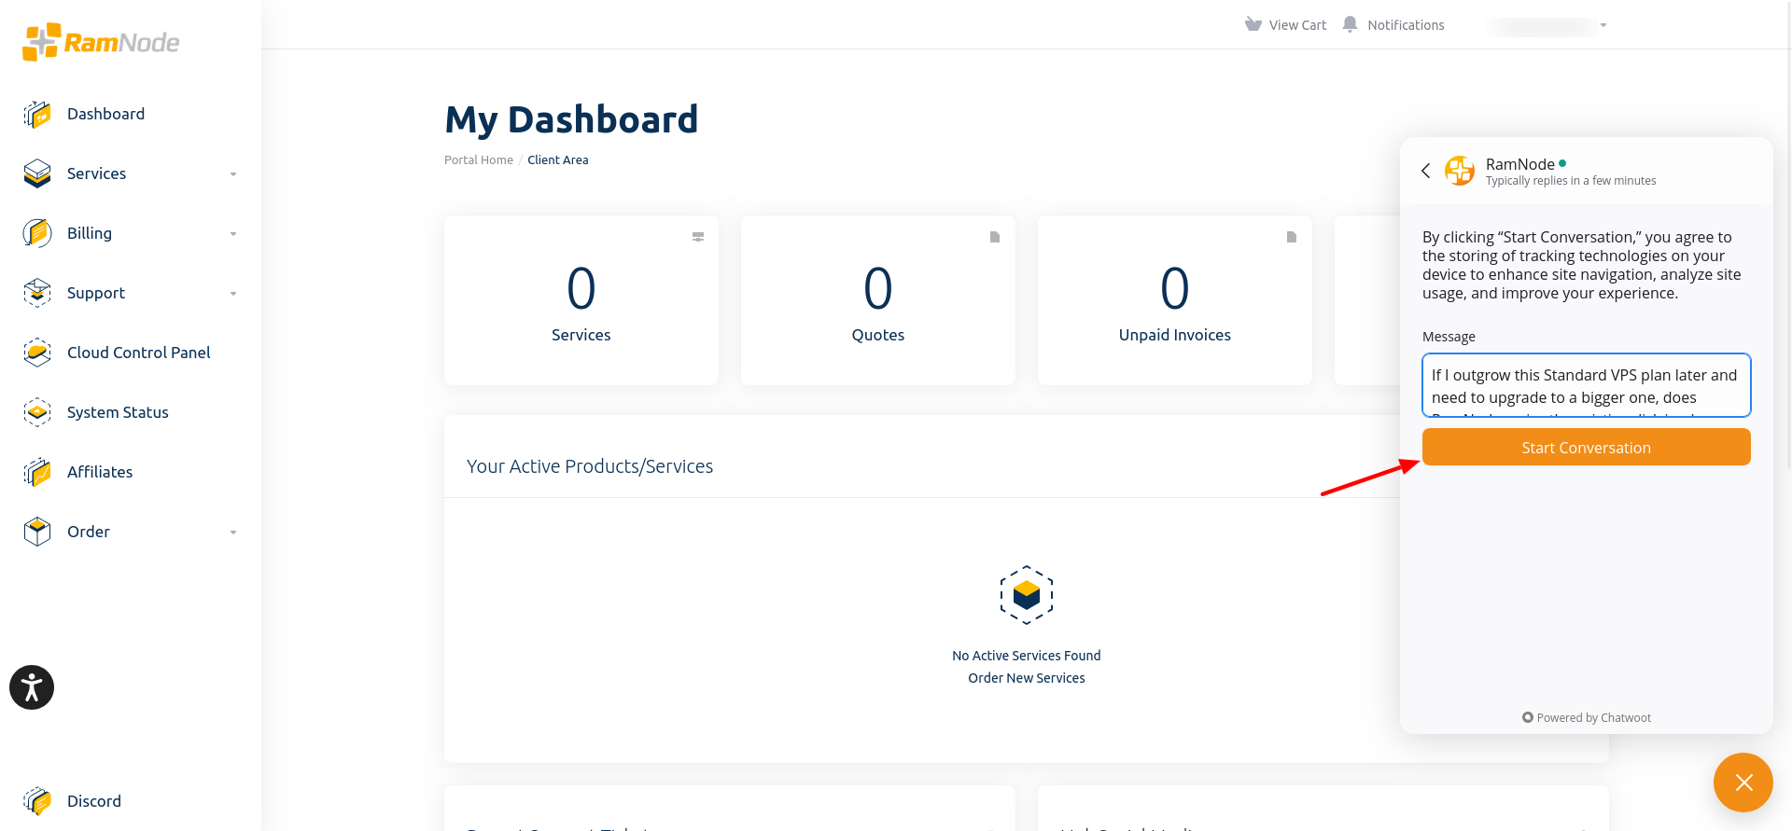Expand the Support sidebar menu arrow
This screenshot has width=1792, height=831.
coord(233,294)
